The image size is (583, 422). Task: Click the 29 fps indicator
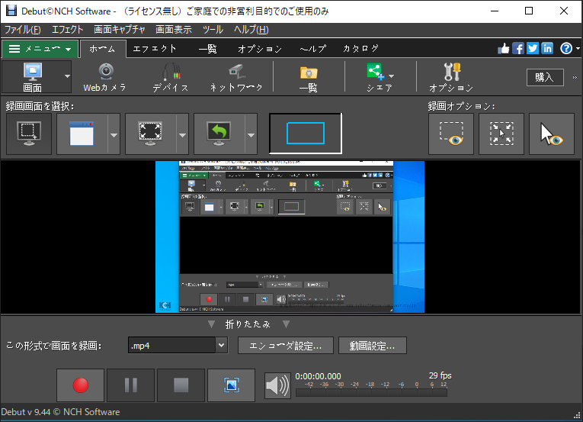coord(440,375)
